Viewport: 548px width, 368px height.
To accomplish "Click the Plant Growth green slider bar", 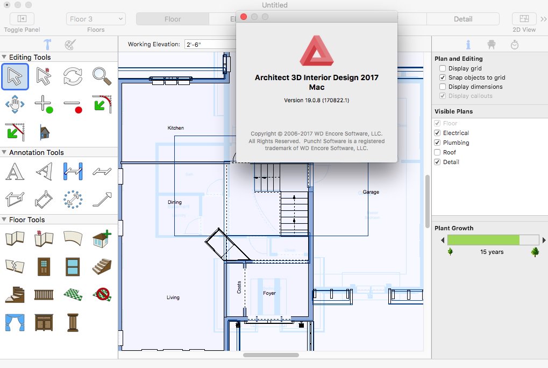I will pyautogui.click(x=493, y=240).
